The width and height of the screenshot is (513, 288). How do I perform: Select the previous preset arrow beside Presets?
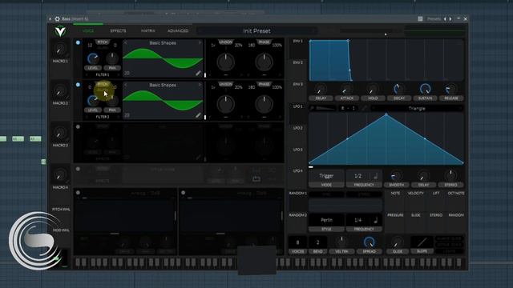(445, 19)
